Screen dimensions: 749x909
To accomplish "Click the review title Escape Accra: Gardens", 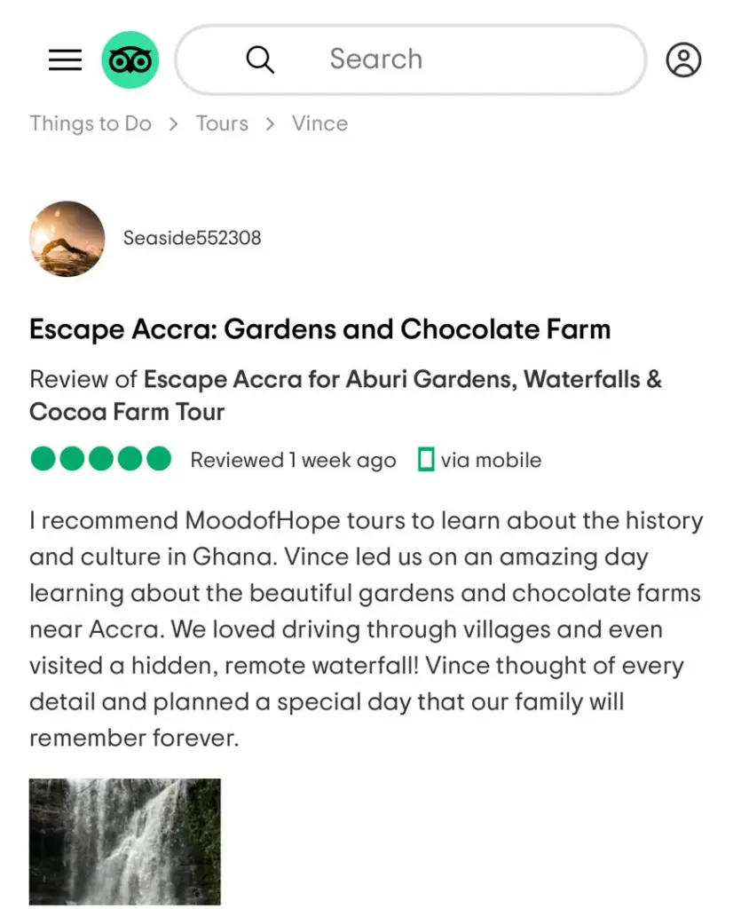I will [320, 329].
